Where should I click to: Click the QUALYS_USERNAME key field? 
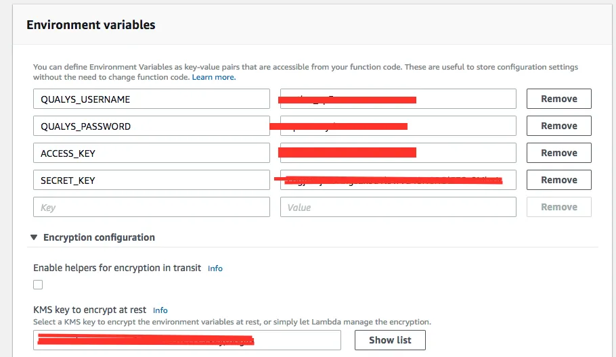pos(151,99)
